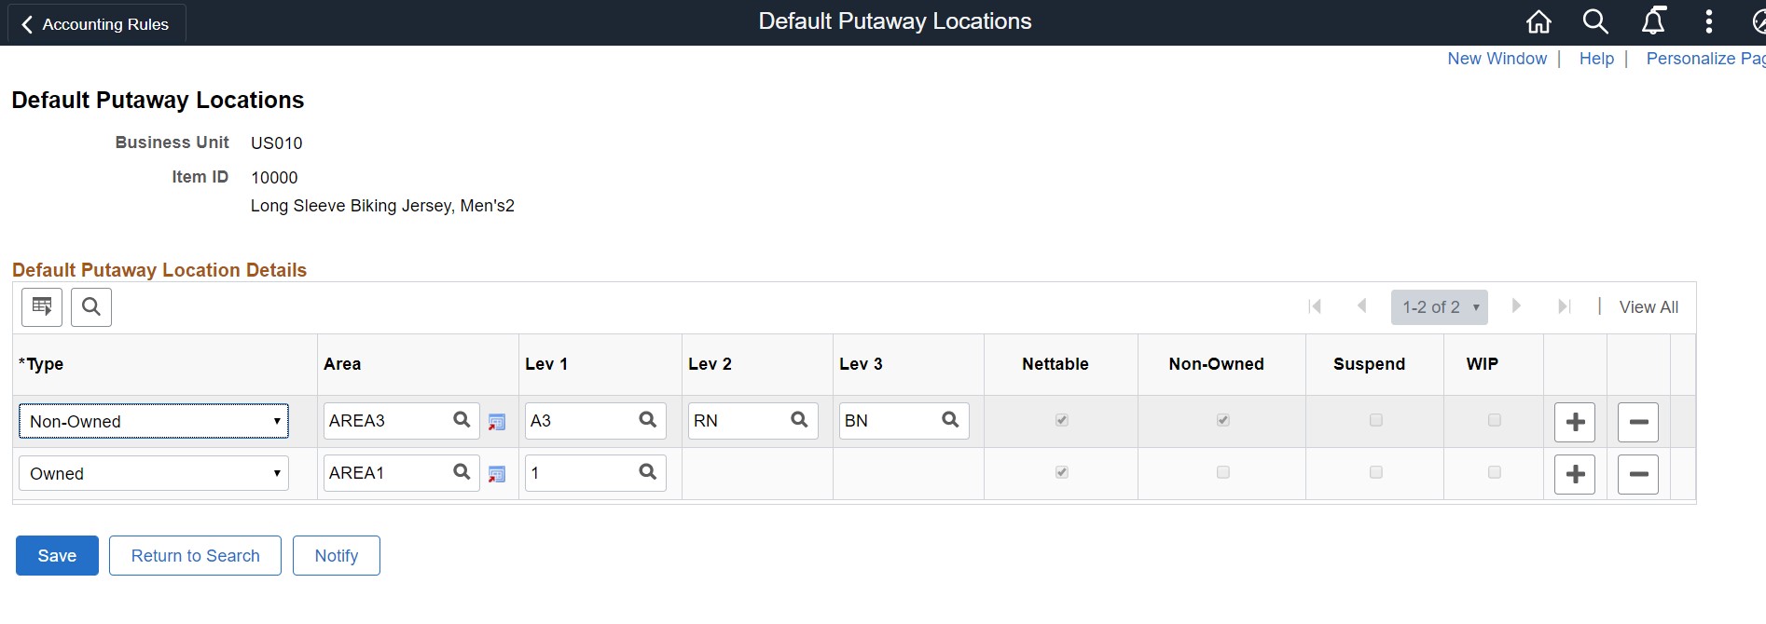This screenshot has width=1766, height=624.
Task: Click the Save button
Action: pyautogui.click(x=57, y=556)
